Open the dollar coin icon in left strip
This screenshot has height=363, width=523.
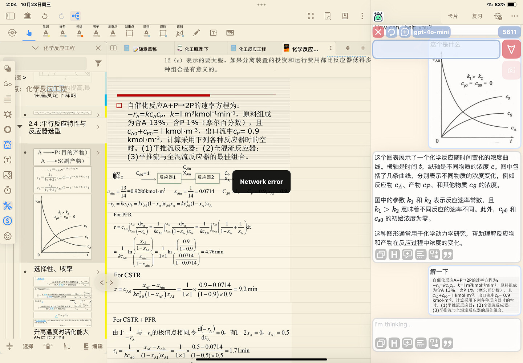coord(7,221)
